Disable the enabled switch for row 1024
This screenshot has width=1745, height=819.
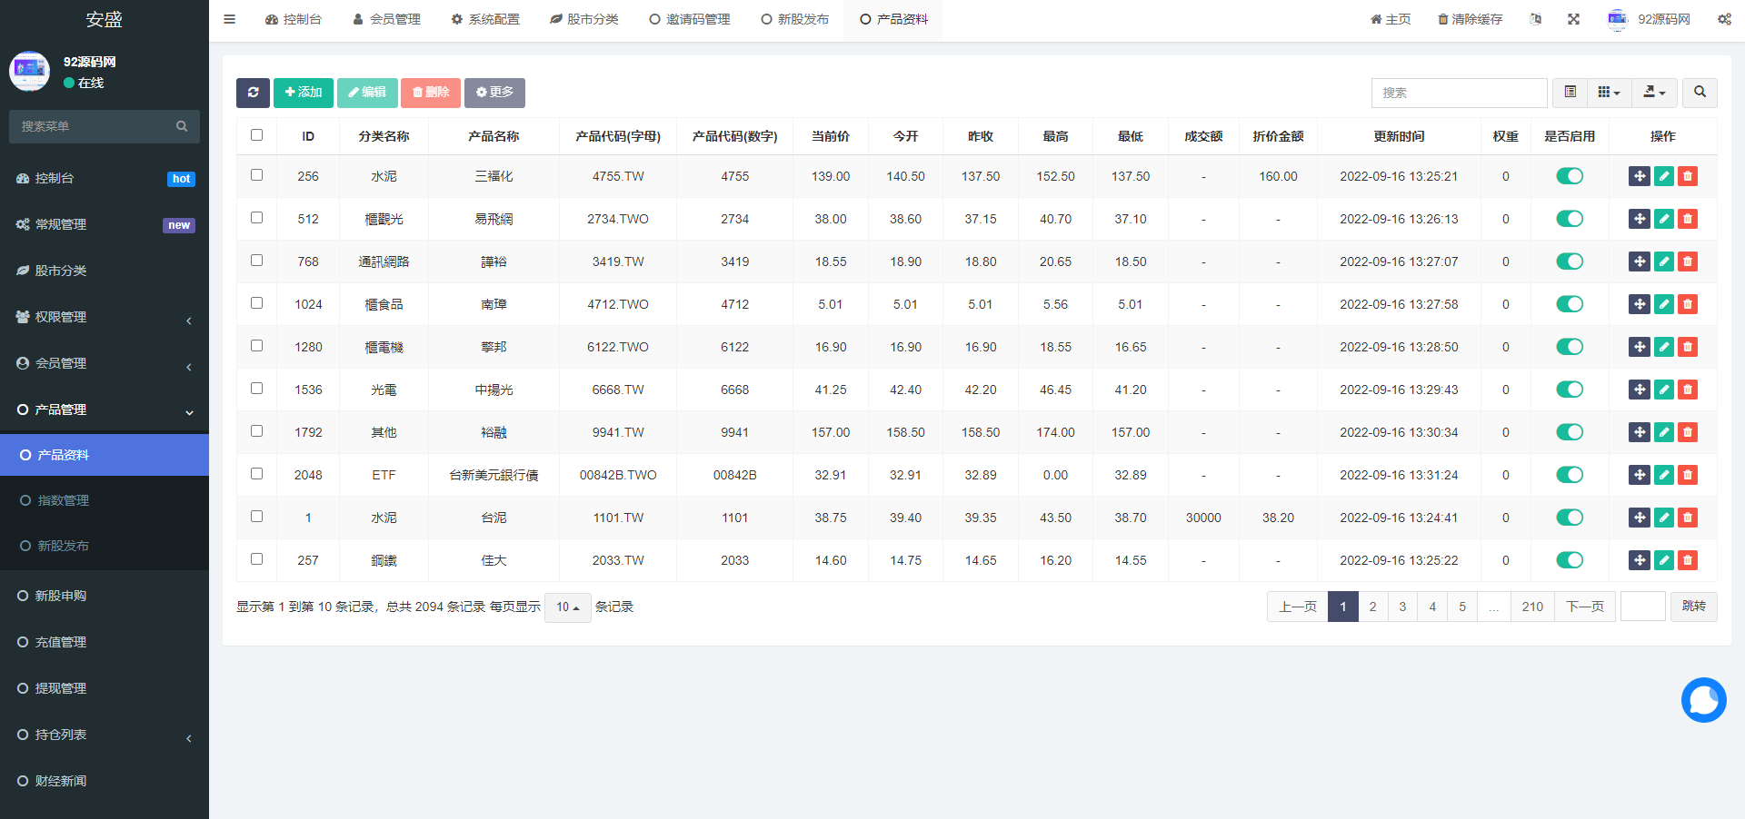pyautogui.click(x=1569, y=304)
